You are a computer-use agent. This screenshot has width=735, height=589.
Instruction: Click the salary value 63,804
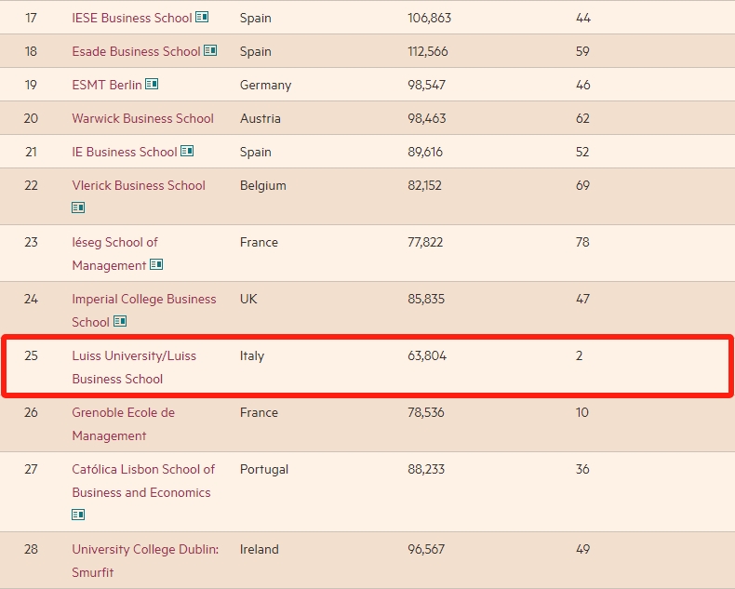[427, 355]
